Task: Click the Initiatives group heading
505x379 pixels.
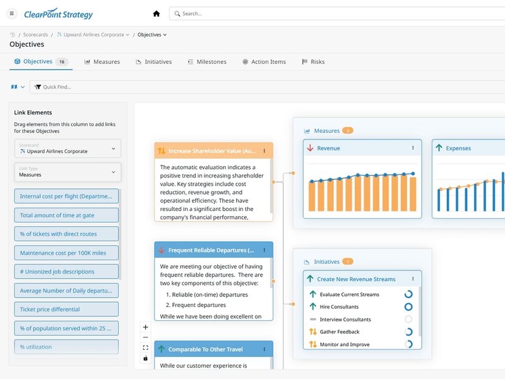Action: [x=326, y=262]
